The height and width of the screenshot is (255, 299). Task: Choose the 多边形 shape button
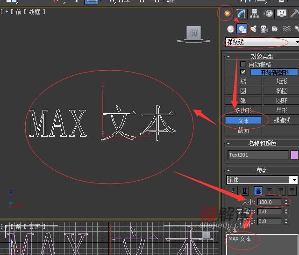tap(243, 110)
